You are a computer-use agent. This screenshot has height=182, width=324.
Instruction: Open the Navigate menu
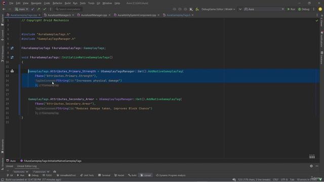pyautogui.click(x=36, y=4)
